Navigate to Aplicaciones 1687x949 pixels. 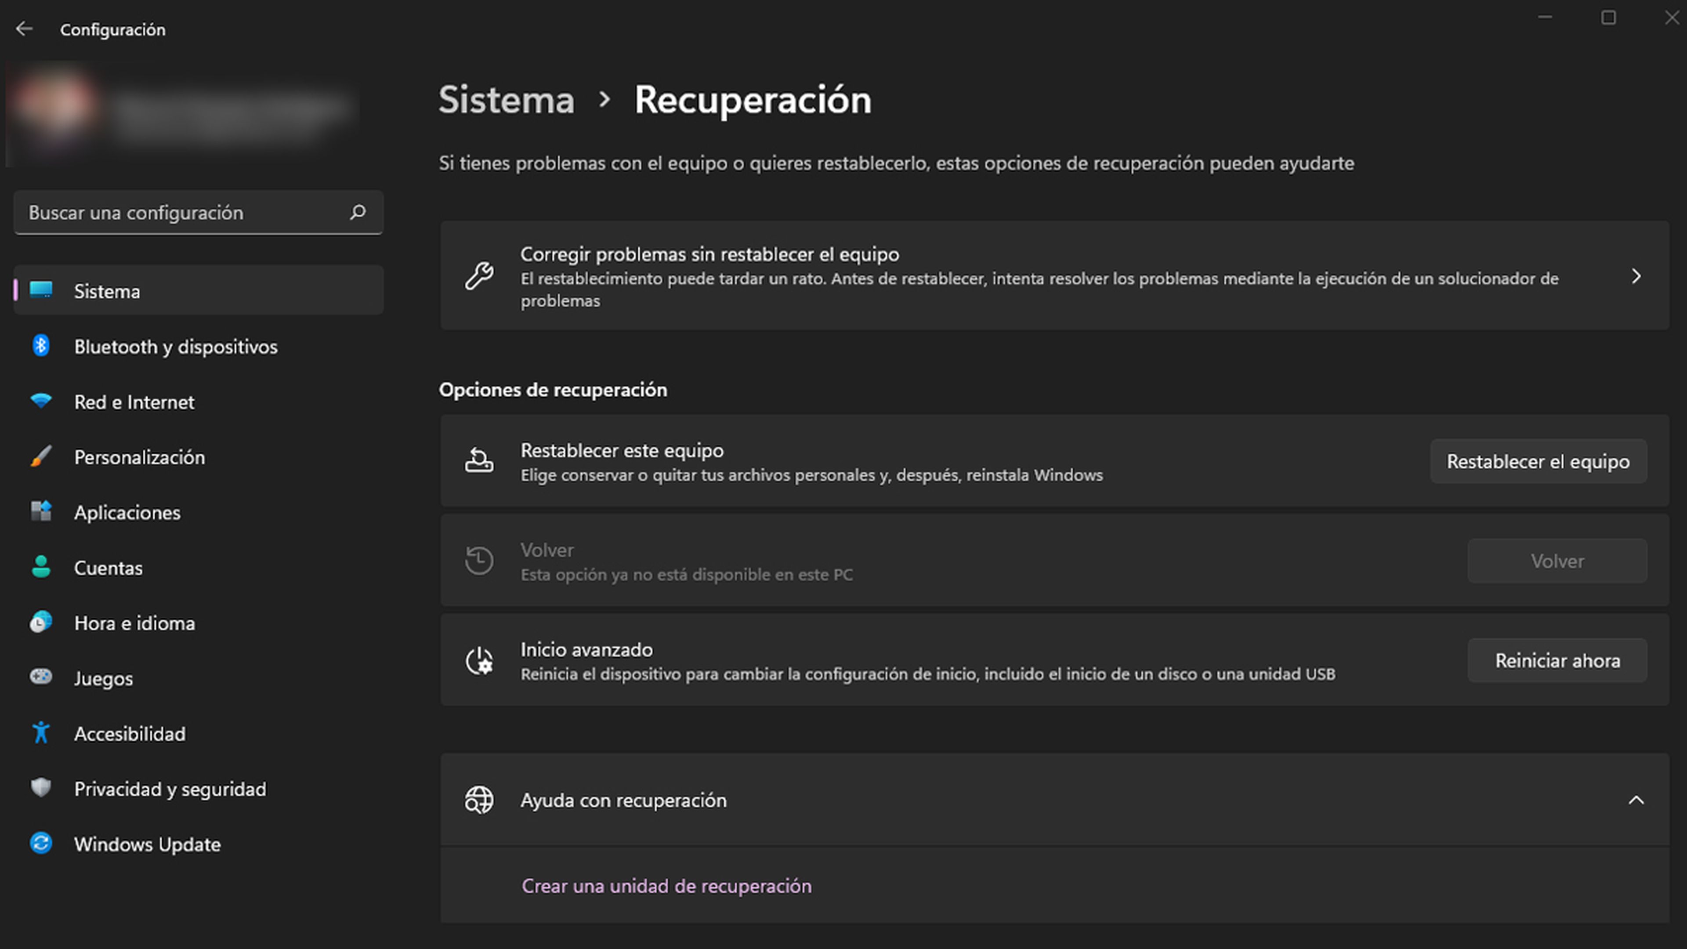click(x=199, y=511)
